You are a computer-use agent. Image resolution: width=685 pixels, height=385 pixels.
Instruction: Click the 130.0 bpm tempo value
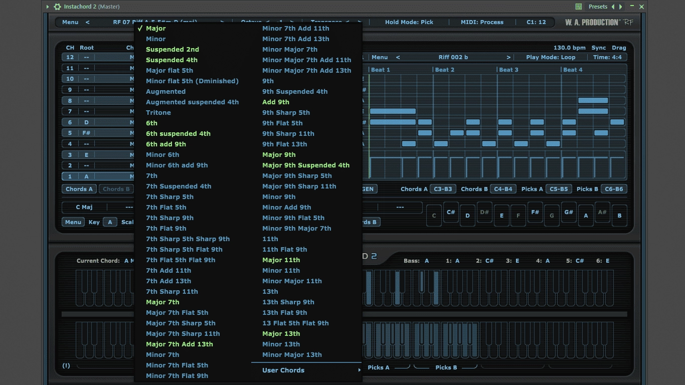pos(569,48)
